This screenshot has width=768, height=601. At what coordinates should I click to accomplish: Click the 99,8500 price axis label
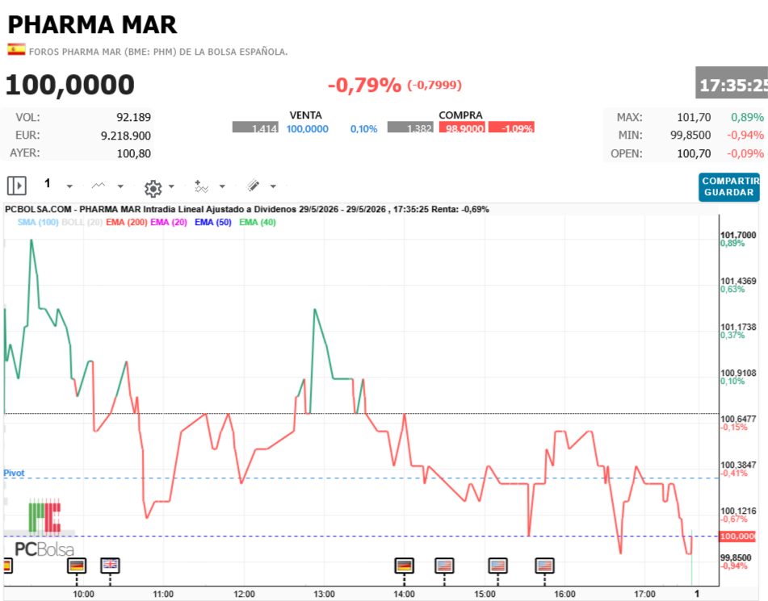coord(736,558)
